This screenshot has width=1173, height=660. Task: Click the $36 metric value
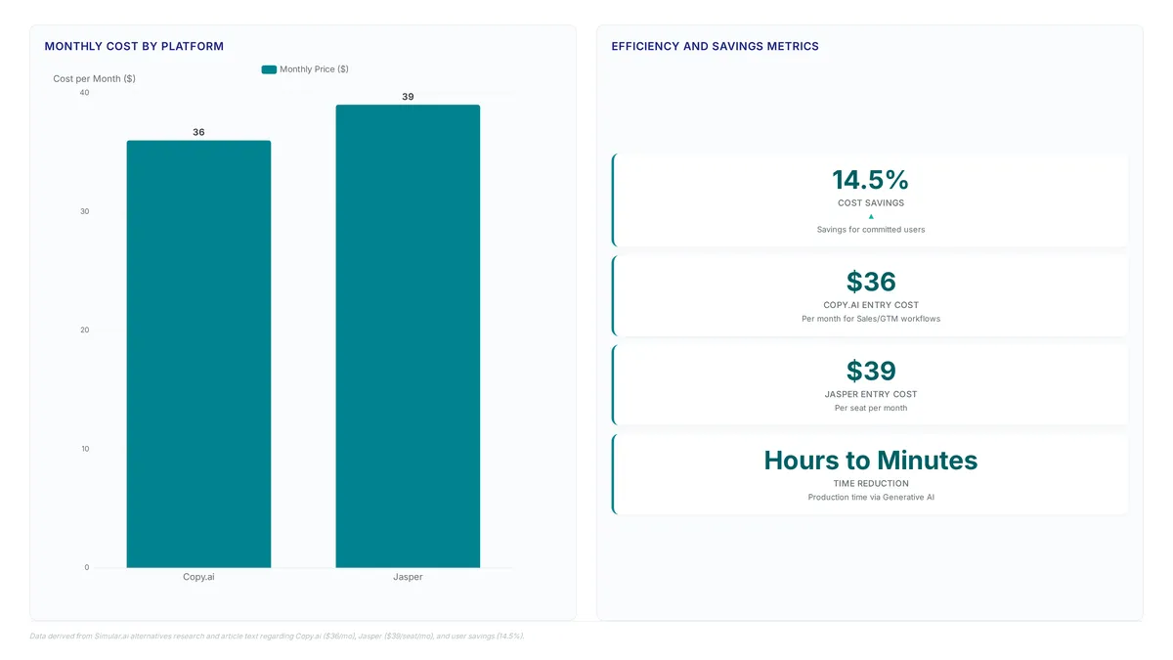click(x=870, y=282)
